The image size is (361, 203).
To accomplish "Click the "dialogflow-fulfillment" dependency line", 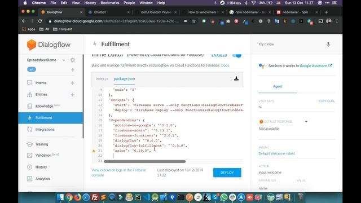I will pyautogui.click(x=150, y=145).
